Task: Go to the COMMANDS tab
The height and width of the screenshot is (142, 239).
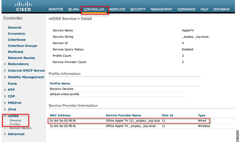Action: 186,9
